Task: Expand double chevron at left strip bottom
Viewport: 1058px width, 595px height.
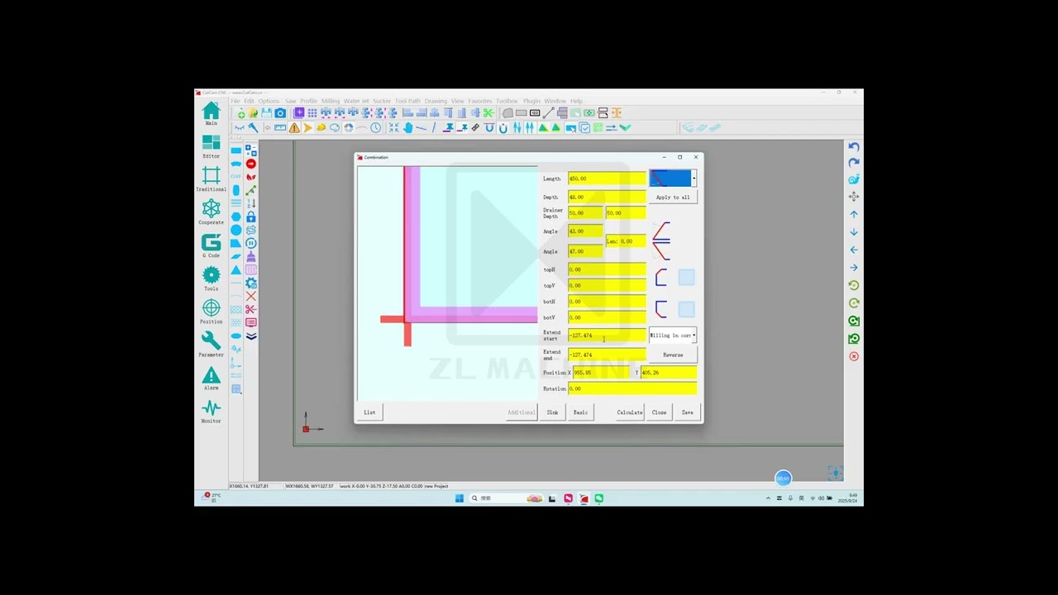Action: [x=251, y=336]
